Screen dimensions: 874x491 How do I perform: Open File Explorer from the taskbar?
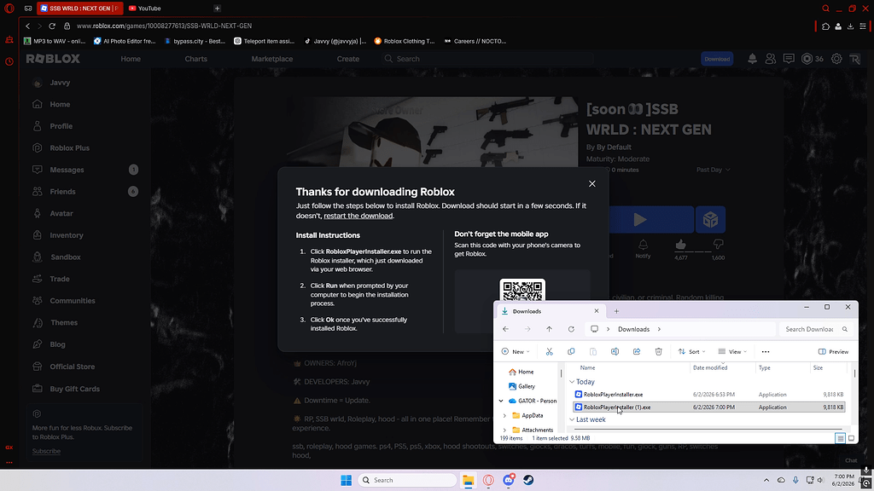(468, 480)
